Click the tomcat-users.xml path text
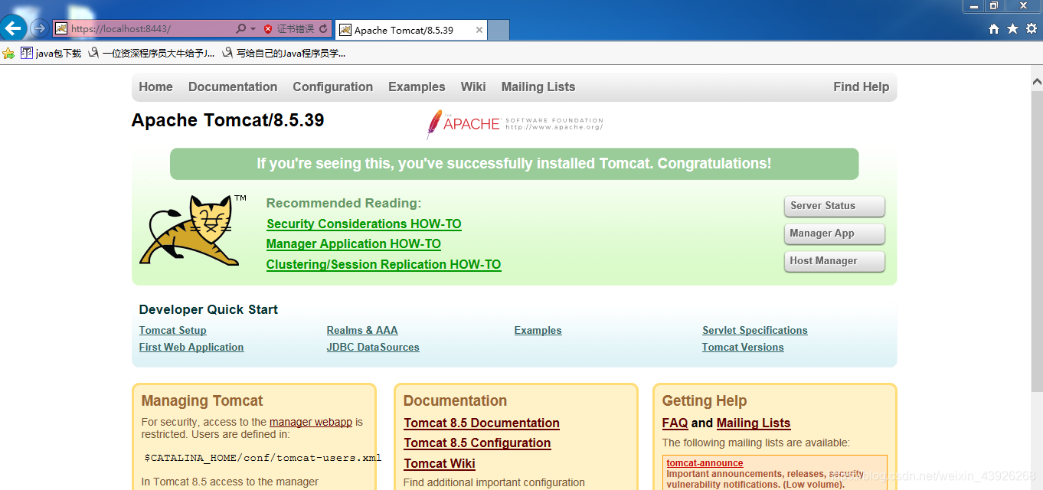This screenshot has height=490, width=1043. pos(263,458)
